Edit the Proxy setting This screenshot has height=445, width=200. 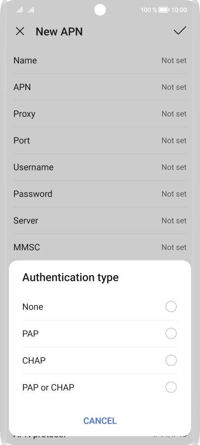(x=100, y=114)
